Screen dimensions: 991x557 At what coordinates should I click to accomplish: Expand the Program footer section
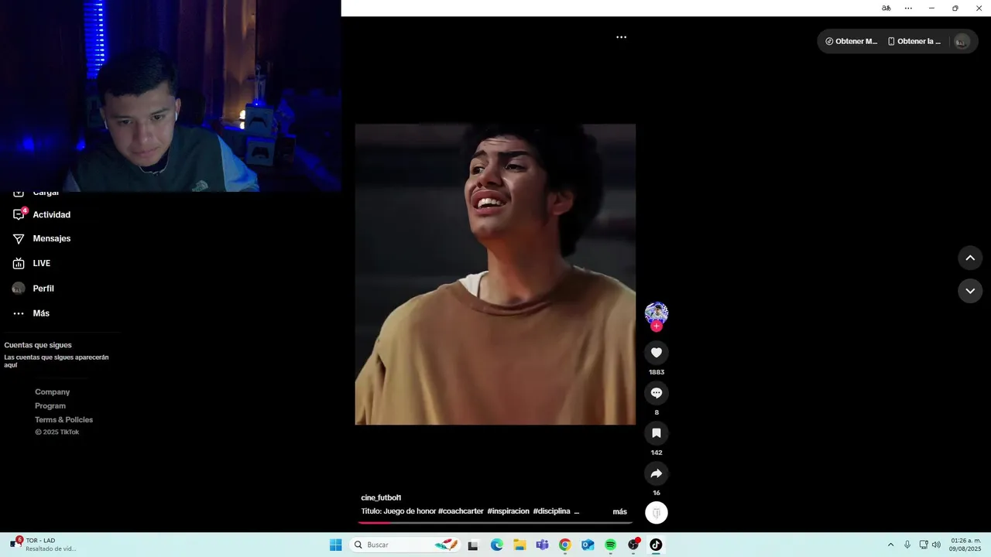(50, 406)
